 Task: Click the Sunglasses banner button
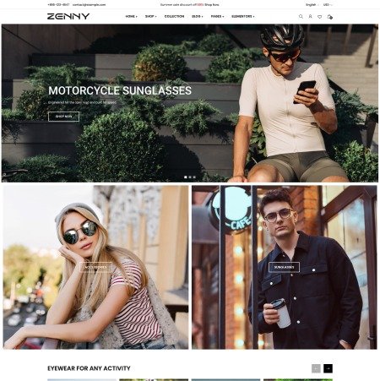coord(284,267)
